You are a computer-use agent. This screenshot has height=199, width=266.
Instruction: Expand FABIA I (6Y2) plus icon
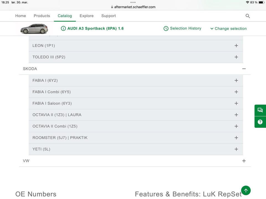(236, 80)
